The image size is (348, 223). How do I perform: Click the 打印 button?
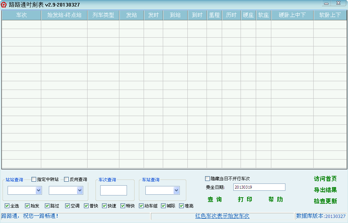tap(245, 199)
